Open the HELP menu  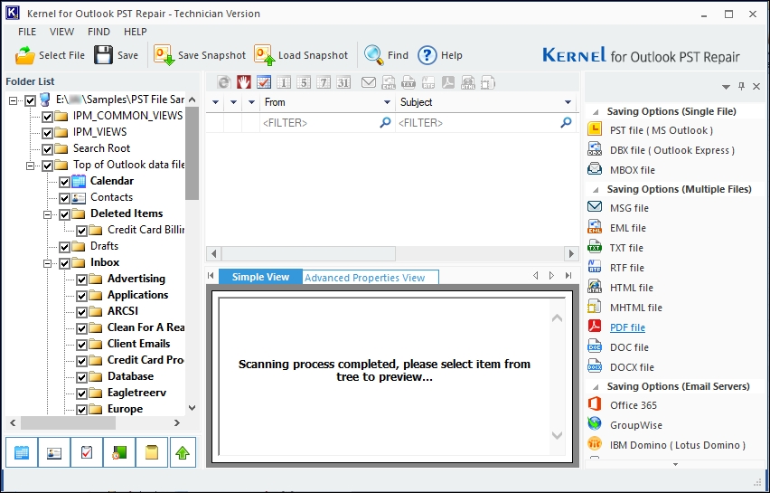tap(135, 32)
